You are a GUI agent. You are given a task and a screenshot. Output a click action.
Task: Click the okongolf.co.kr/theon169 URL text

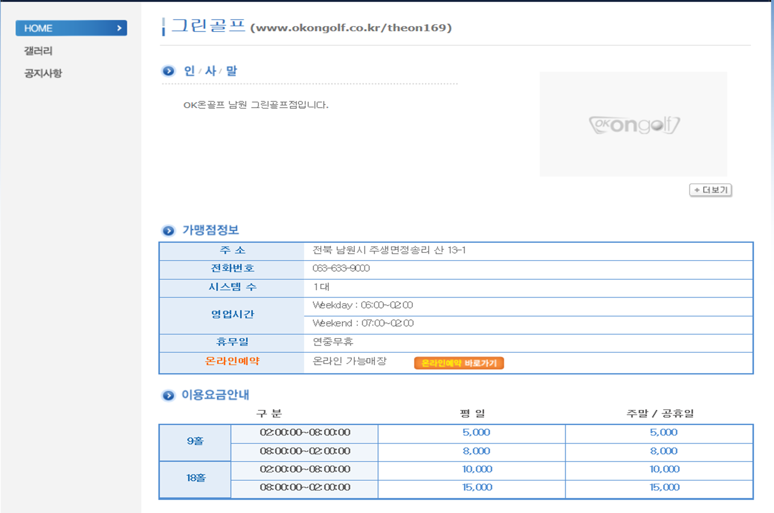351,28
